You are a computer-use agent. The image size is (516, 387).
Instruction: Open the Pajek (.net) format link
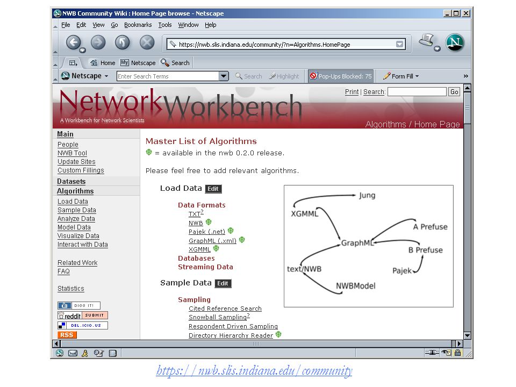(206, 232)
